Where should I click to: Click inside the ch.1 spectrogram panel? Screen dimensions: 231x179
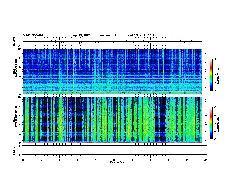pyautogui.click(x=112, y=71)
